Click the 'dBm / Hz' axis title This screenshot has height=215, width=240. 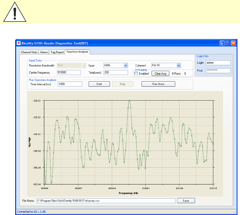[30, 142]
